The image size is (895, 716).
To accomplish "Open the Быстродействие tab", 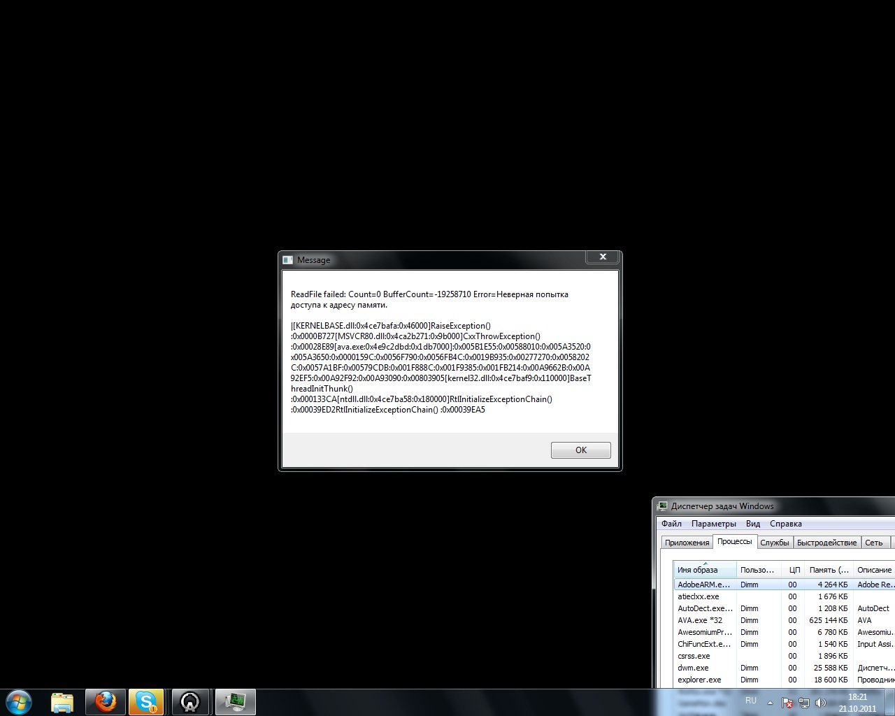I will [827, 543].
